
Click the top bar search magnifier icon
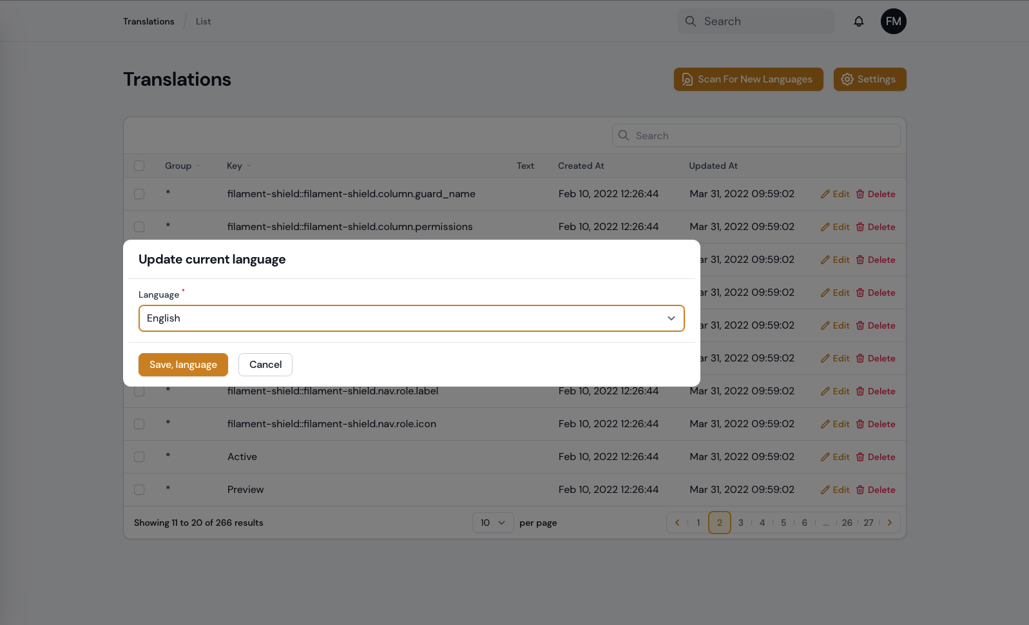(x=690, y=21)
